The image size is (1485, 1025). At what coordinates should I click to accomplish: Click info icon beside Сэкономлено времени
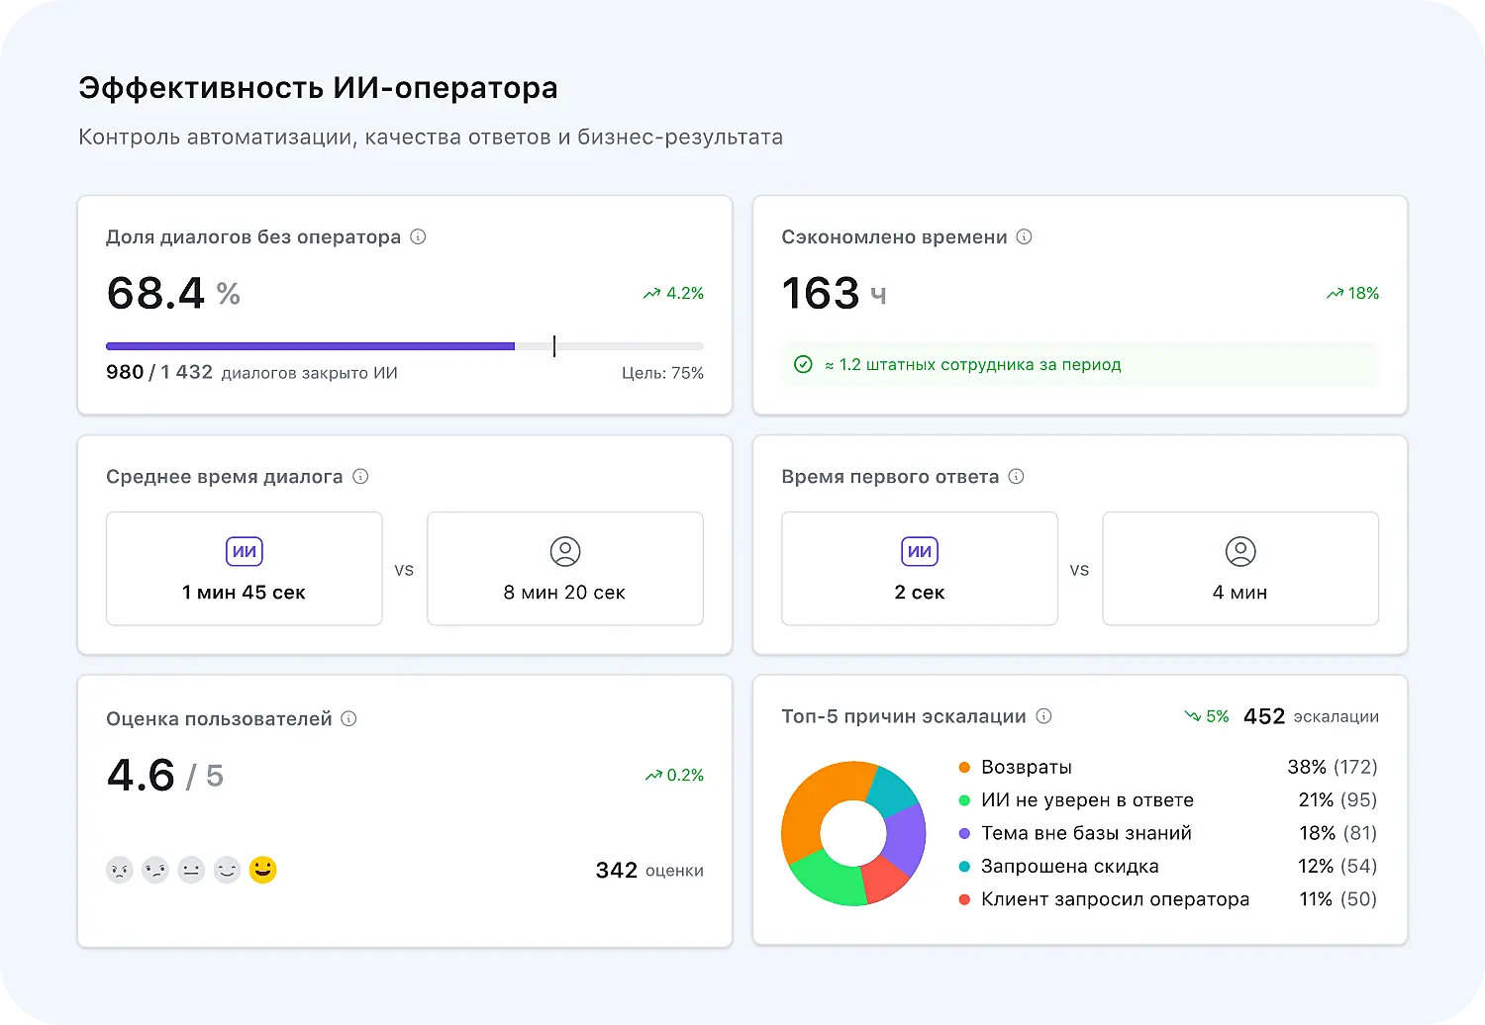pyautogui.click(x=1025, y=236)
